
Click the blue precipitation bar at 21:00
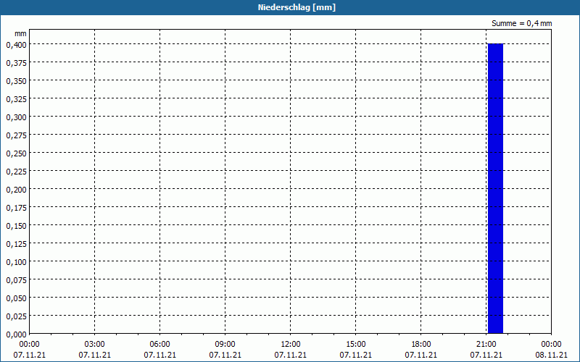[x=495, y=188]
